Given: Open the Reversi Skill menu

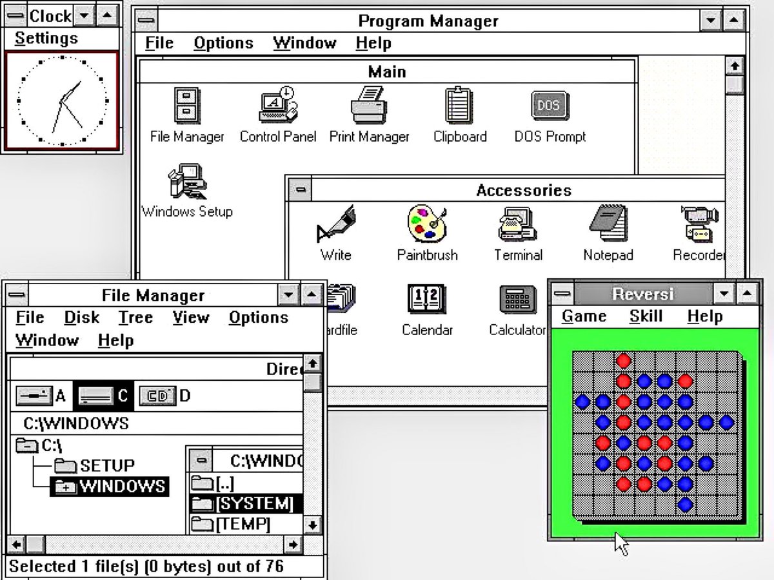Looking at the screenshot, I should click(x=646, y=316).
